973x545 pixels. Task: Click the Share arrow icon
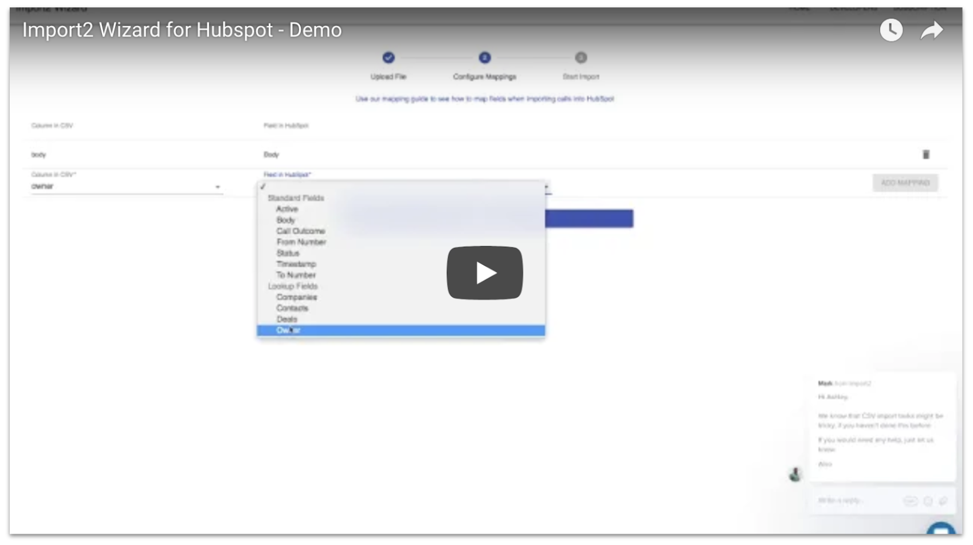(932, 30)
